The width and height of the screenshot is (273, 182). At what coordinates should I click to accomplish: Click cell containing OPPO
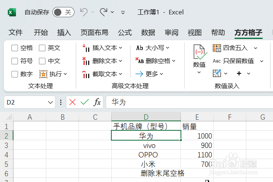[146, 155]
